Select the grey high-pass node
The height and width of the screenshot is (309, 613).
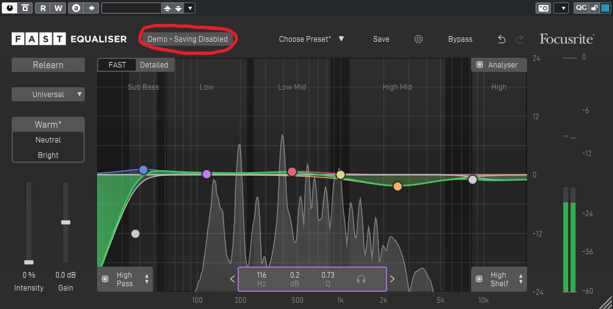[135, 234]
